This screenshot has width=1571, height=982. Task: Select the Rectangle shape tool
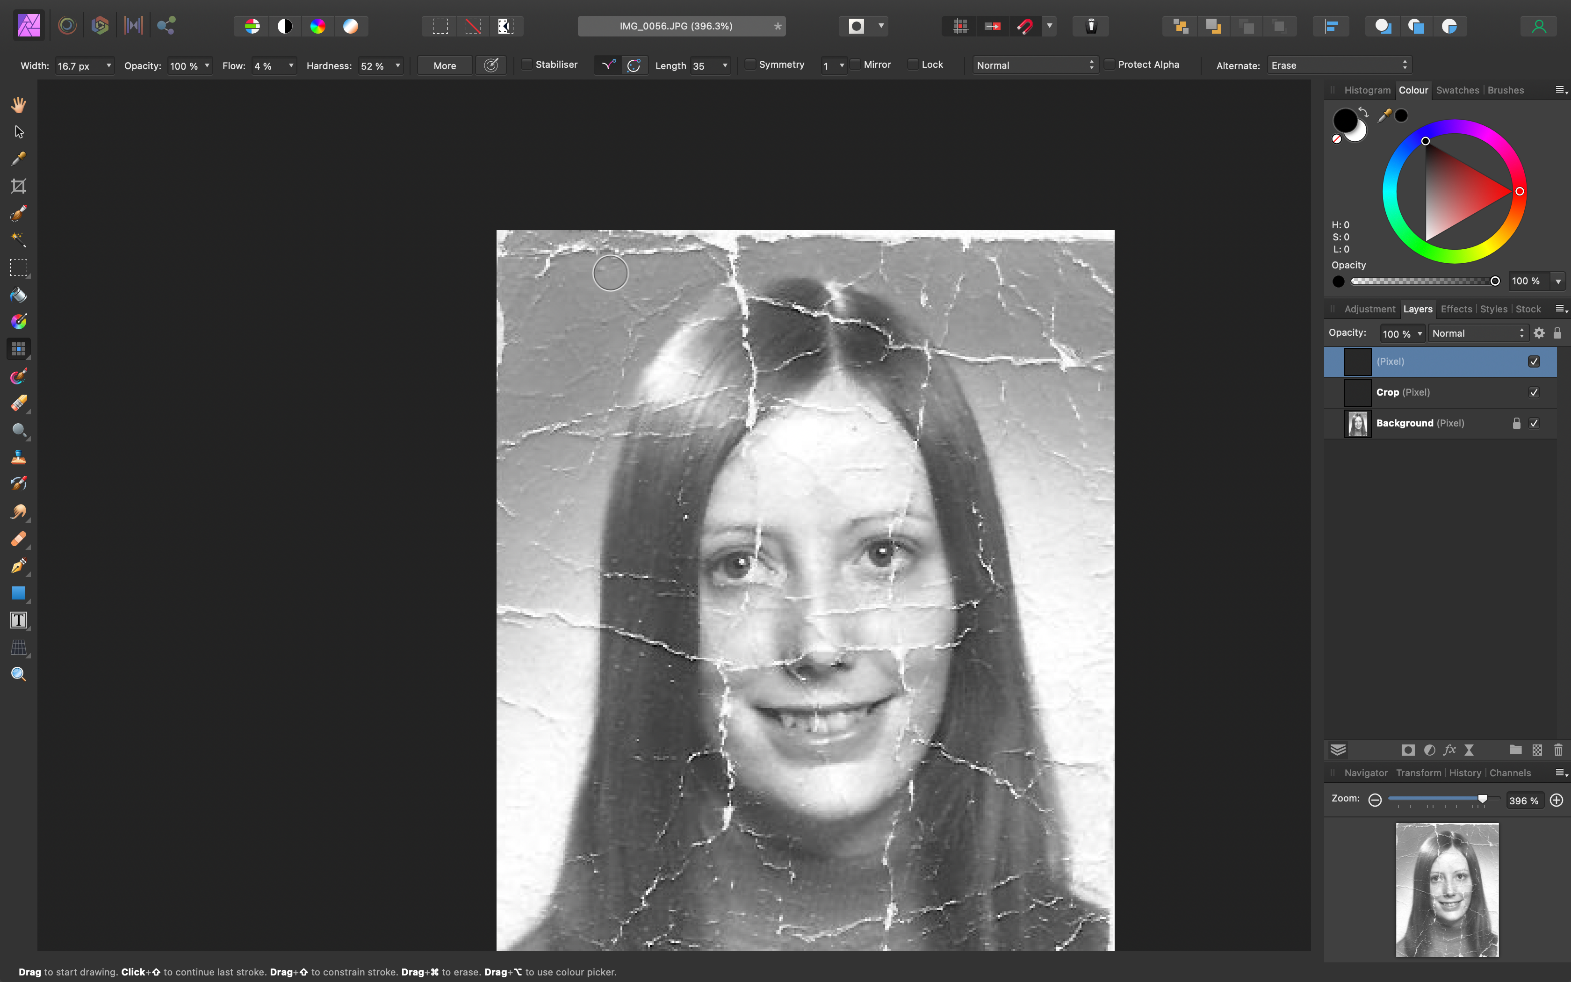pos(19,593)
